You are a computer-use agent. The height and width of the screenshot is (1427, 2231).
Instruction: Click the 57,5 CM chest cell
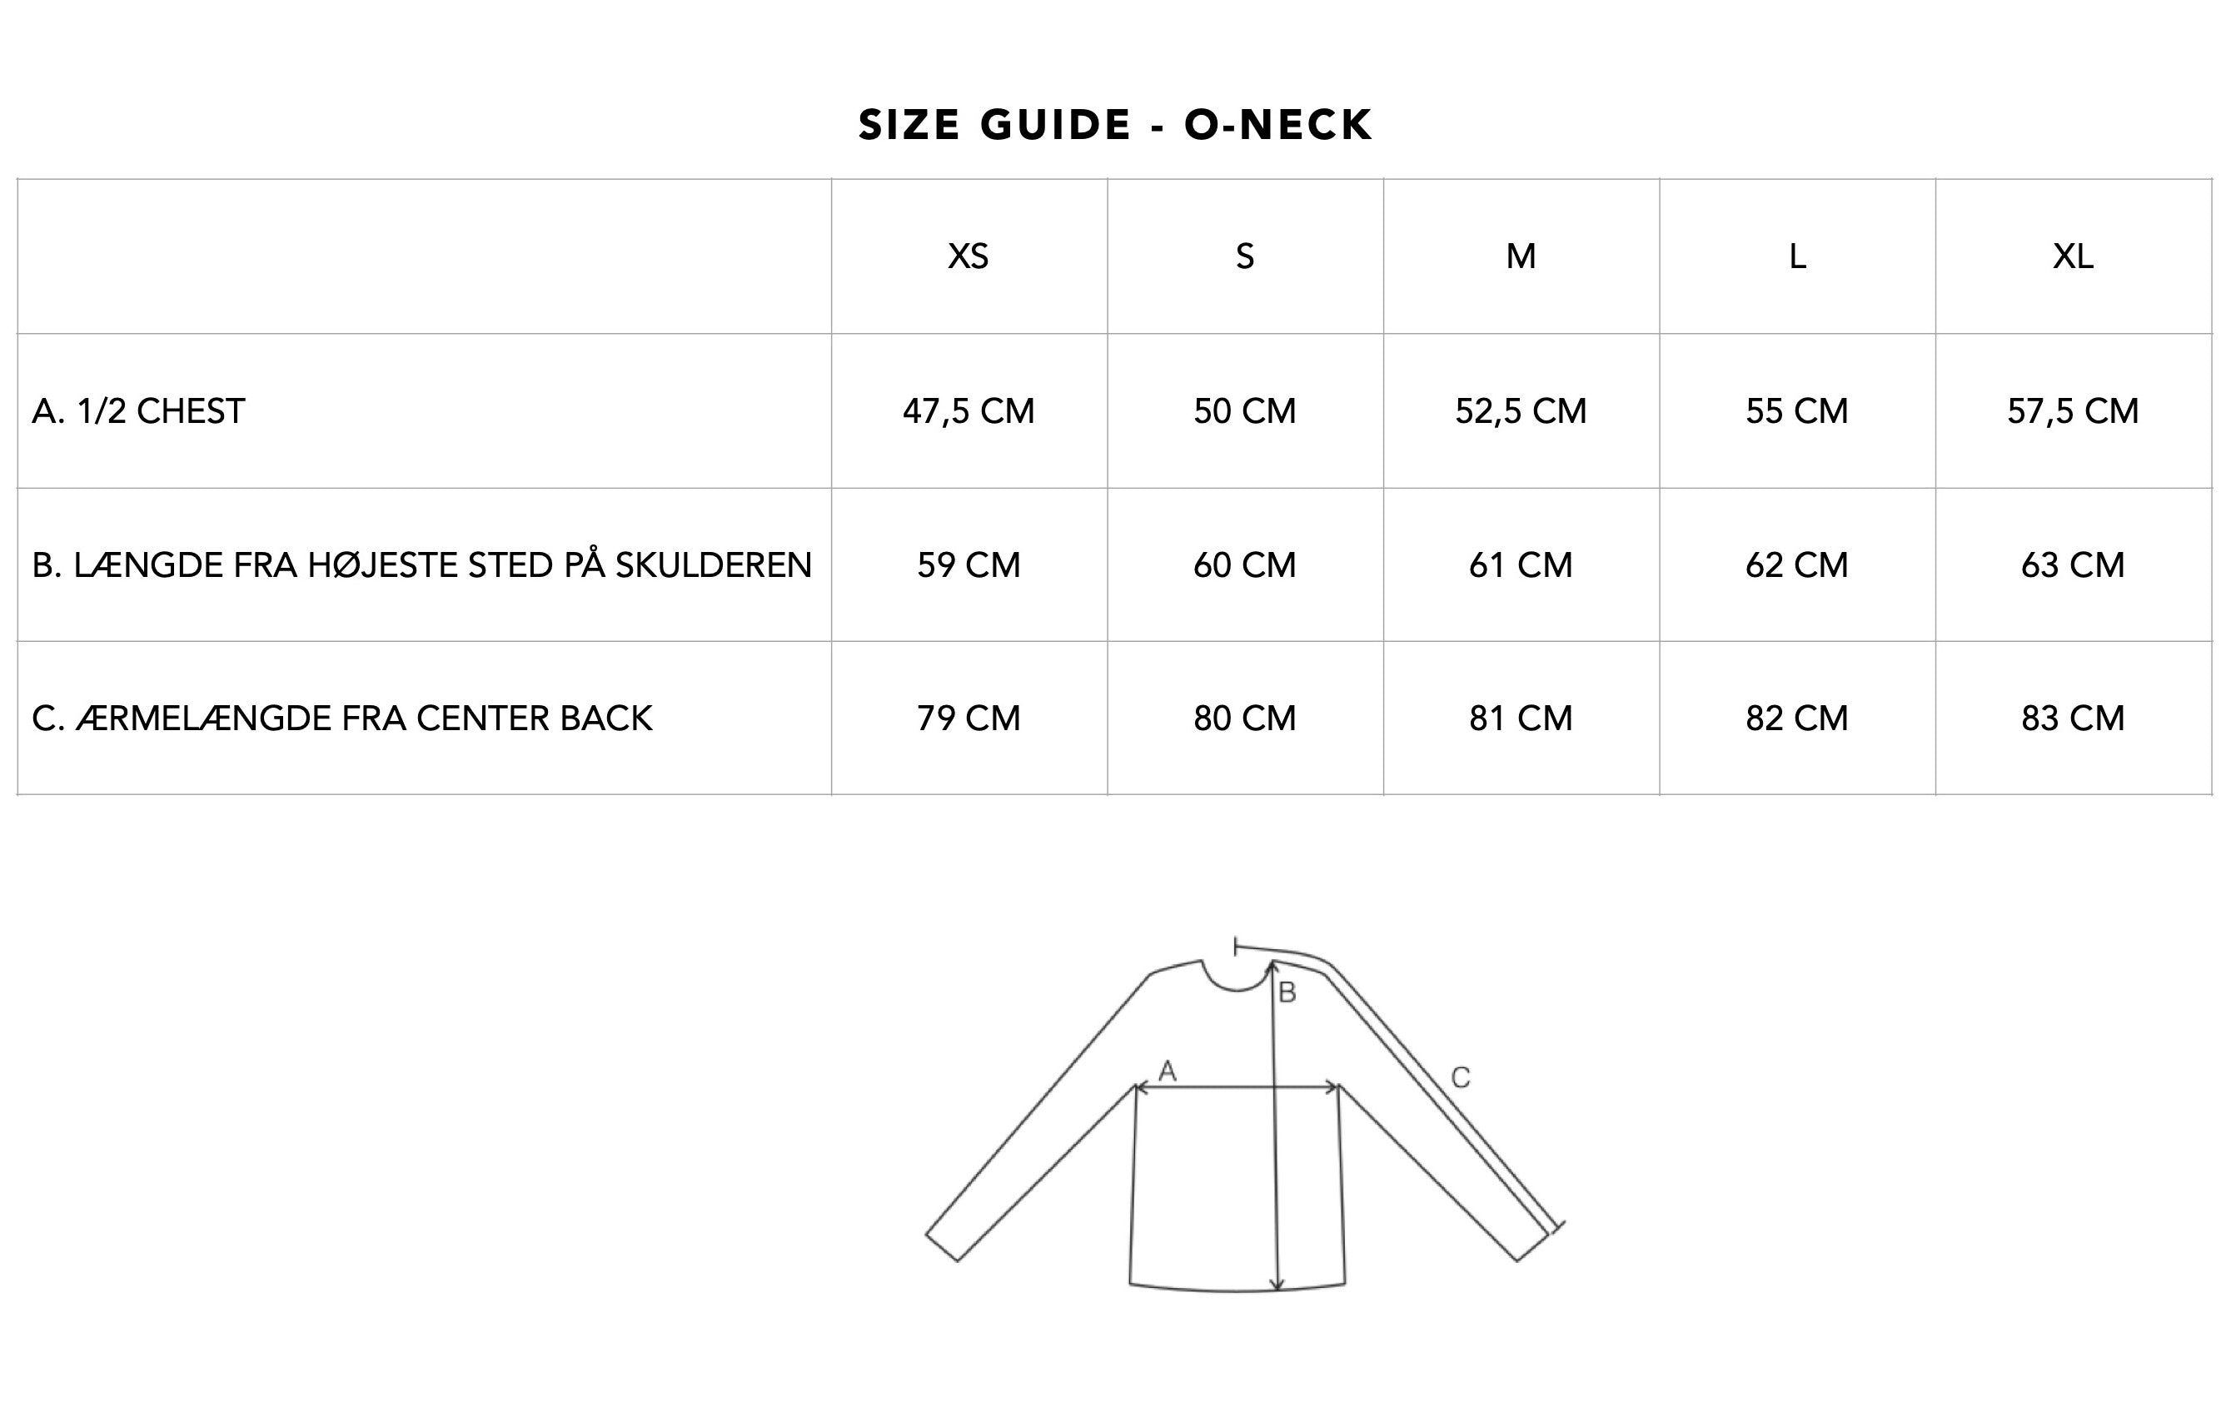[x=2074, y=411]
